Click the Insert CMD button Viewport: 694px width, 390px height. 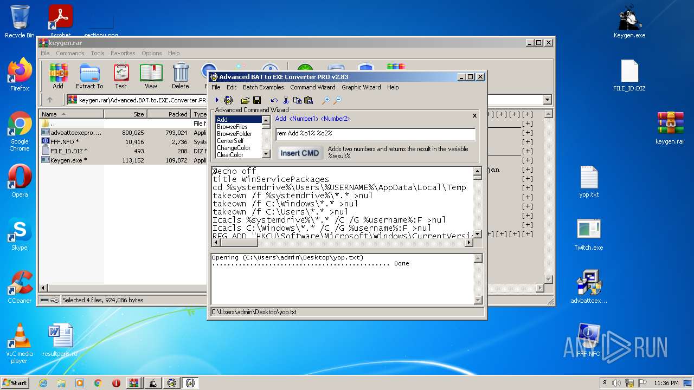pos(299,153)
